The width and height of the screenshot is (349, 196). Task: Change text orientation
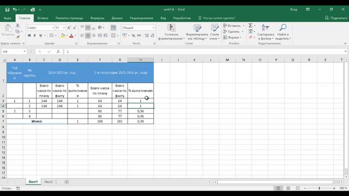pos(100,28)
